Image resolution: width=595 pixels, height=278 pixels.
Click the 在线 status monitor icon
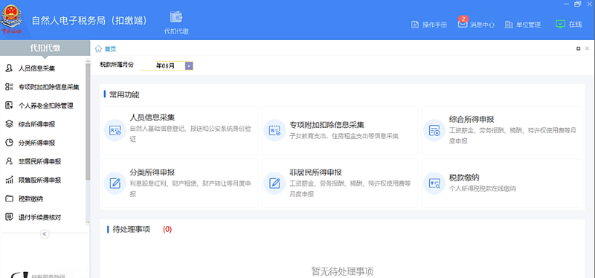point(560,25)
